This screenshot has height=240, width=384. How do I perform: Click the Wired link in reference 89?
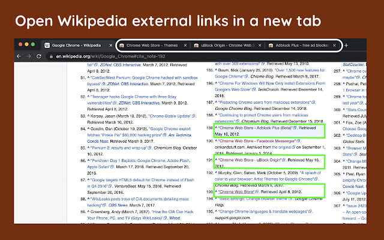[x=175, y=218]
